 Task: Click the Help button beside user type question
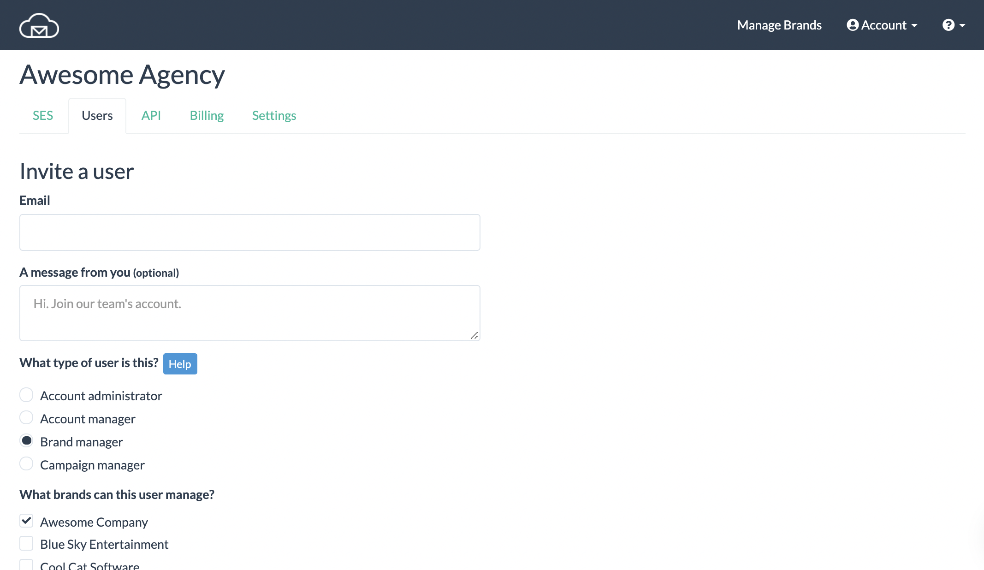click(x=180, y=364)
